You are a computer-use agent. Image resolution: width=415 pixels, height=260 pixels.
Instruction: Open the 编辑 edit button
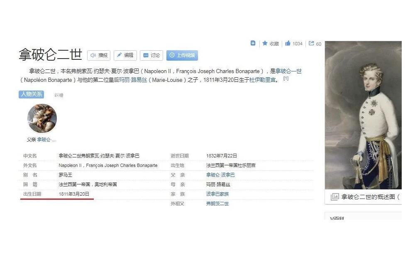pos(125,55)
